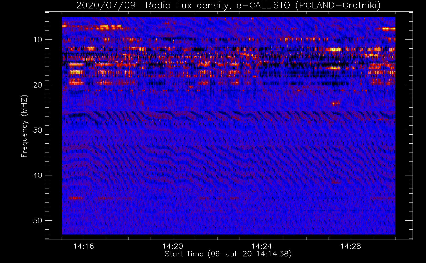
Task: Click the 14:16 time tick label
Action: tap(84, 246)
